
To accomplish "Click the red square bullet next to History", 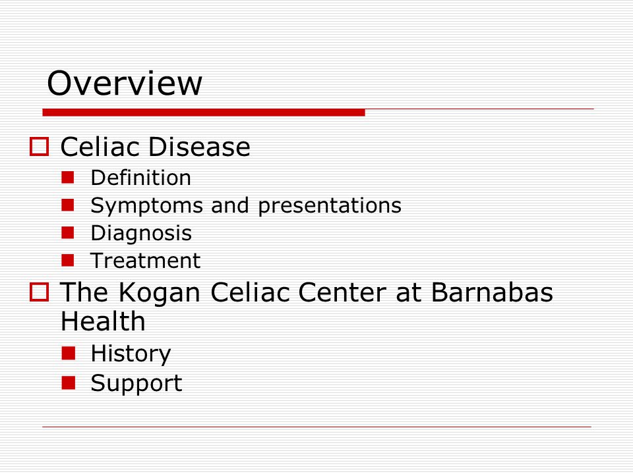I will click(x=68, y=353).
